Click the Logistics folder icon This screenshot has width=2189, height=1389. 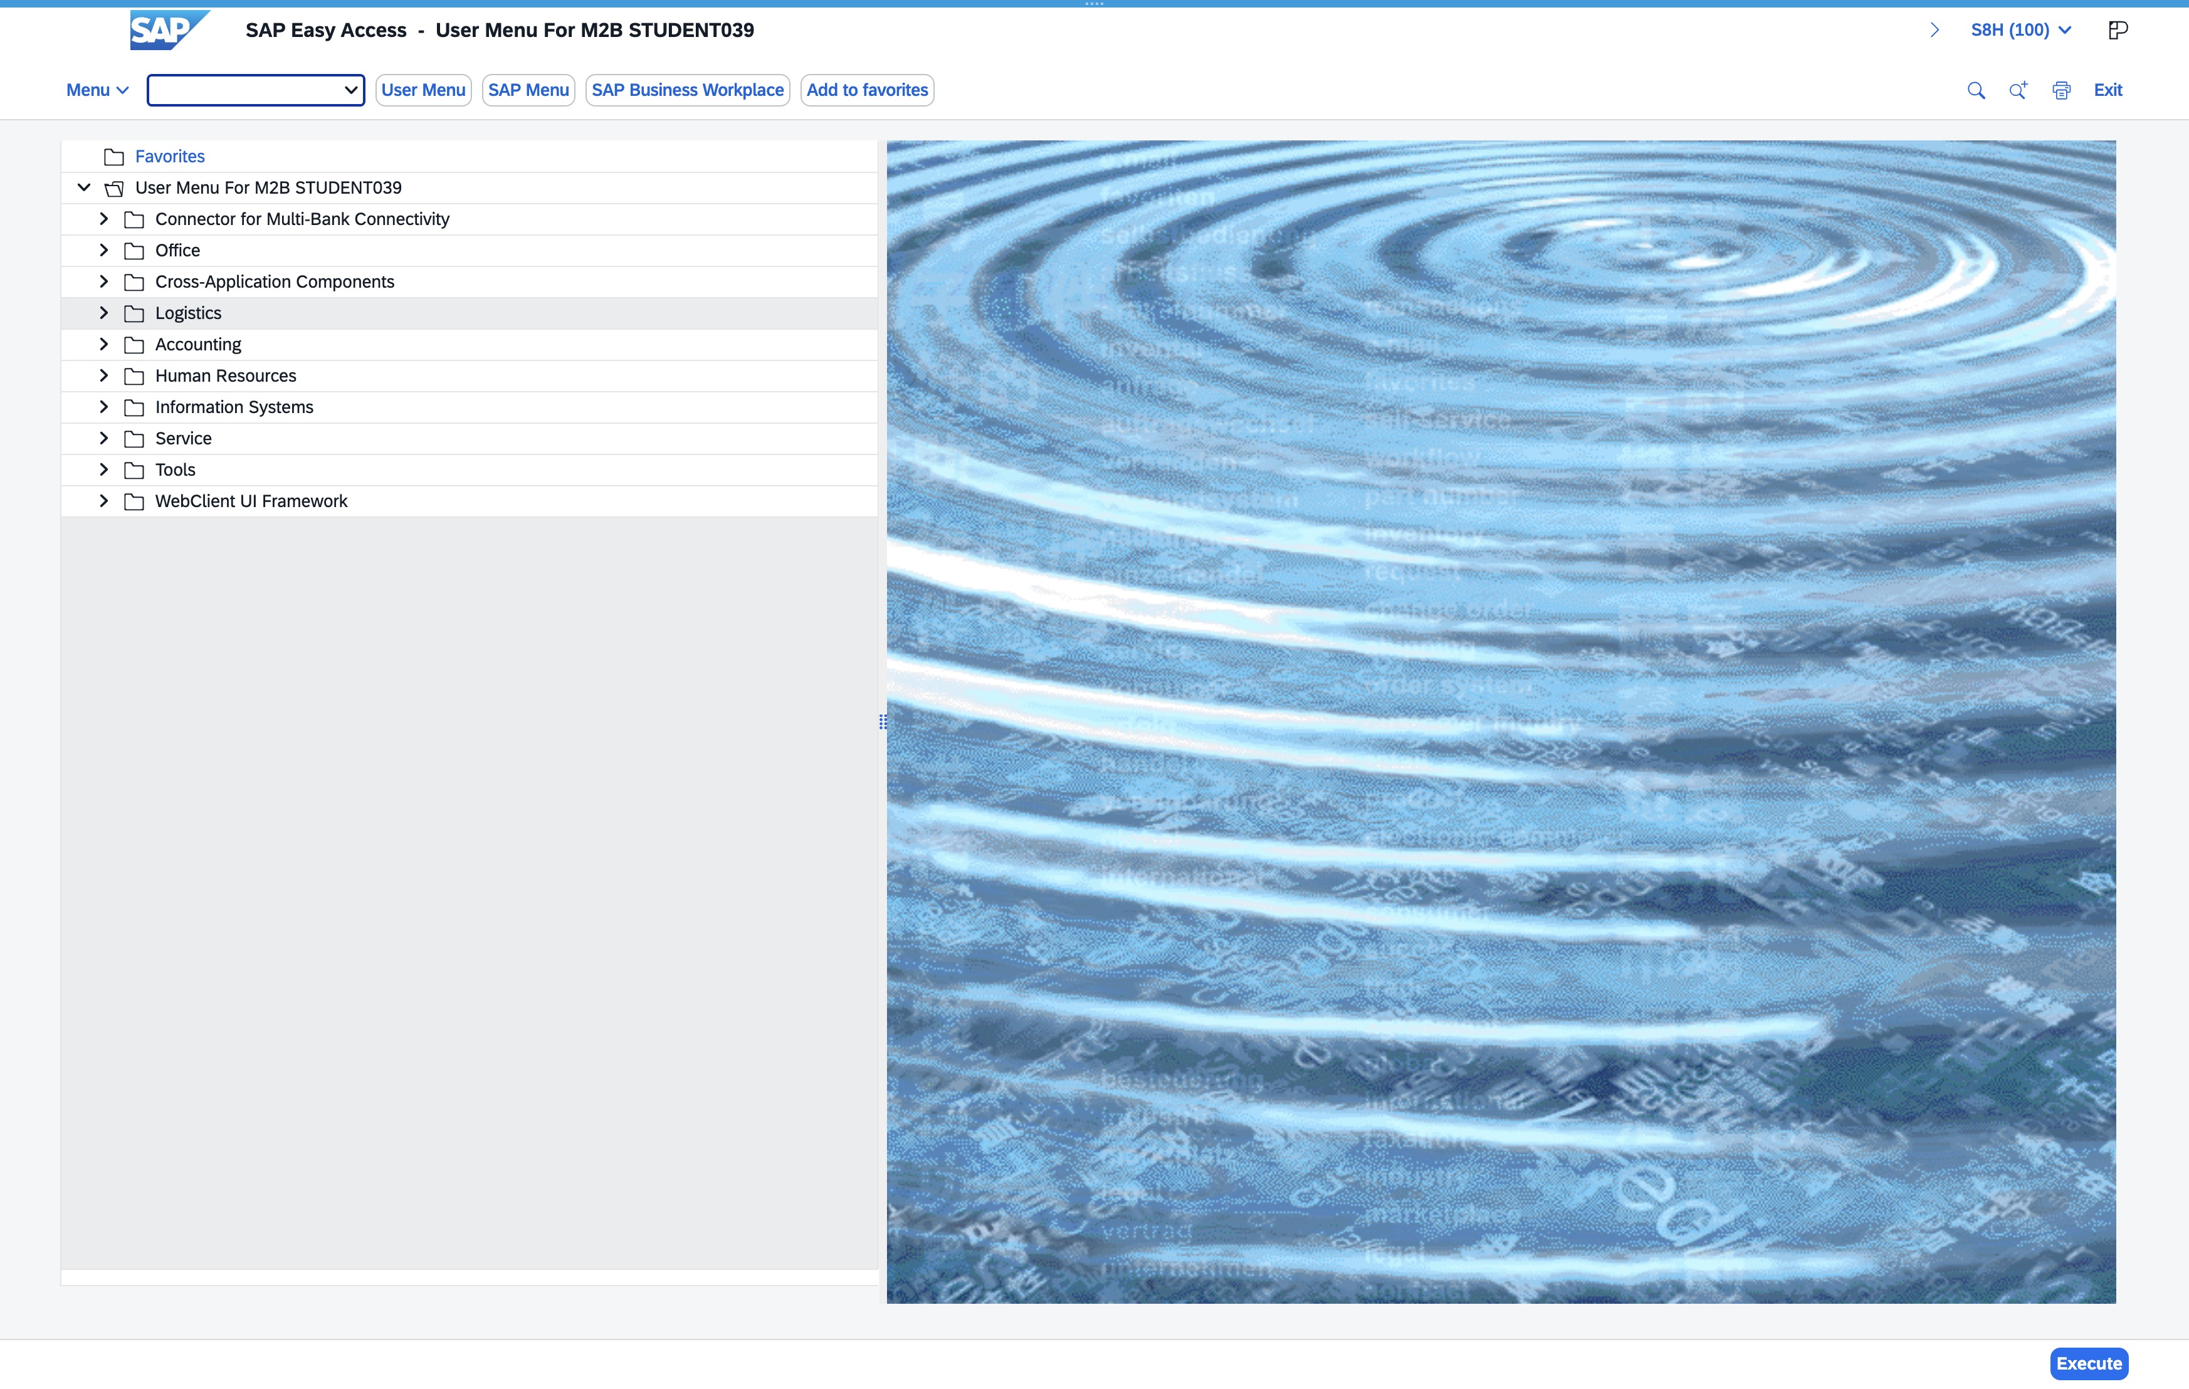pos(134,313)
